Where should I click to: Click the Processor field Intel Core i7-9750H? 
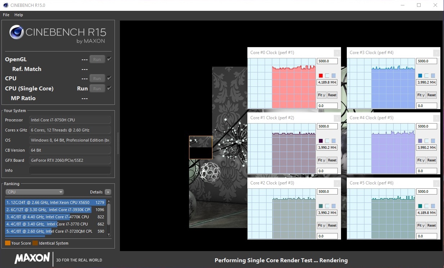pyautogui.click(x=70, y=120)
